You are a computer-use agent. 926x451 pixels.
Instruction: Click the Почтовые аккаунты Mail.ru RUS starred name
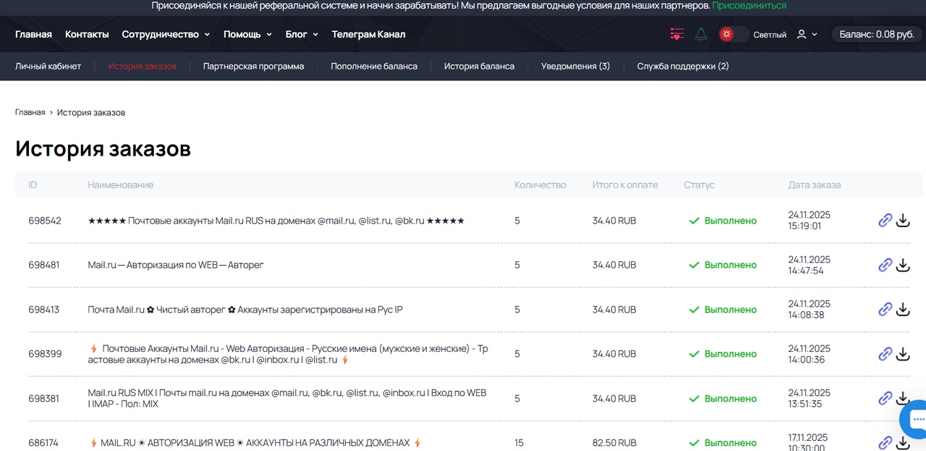pos(276,221)
